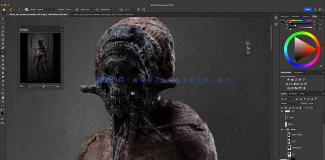Image resolution: width=325 pixels, height=160 pixels.
Task: Switch to the Channels tab
Action: pyautogui.click(x=293, y=94)
